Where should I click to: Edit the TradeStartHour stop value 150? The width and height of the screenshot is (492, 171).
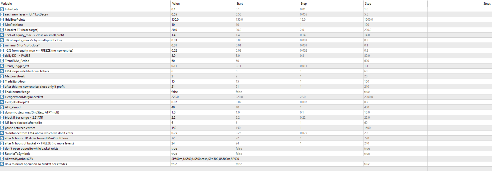[x=395, y=82]
